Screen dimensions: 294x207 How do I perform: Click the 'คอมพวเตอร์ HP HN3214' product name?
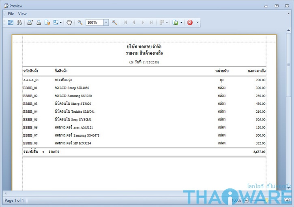tap(73, 143)
